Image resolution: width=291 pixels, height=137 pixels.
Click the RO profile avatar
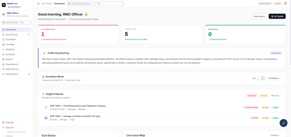click(x=4, y=14)
